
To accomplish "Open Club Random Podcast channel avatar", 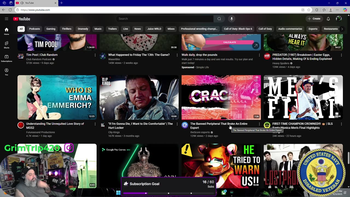I will (x=21, y=56).
